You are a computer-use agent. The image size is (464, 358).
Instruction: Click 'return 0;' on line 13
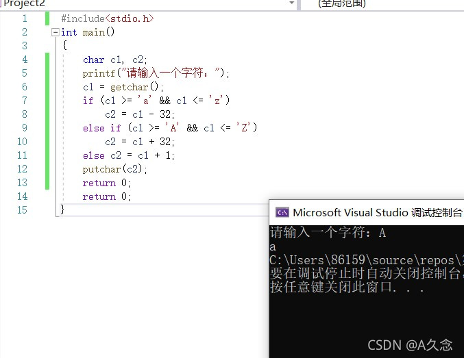(x=106, y=183)
